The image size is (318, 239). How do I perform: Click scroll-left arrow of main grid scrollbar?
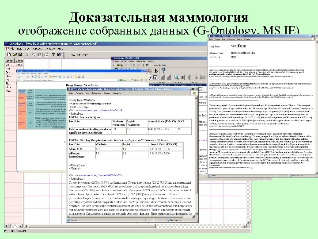pyautogui.click(x=26, y=226)
